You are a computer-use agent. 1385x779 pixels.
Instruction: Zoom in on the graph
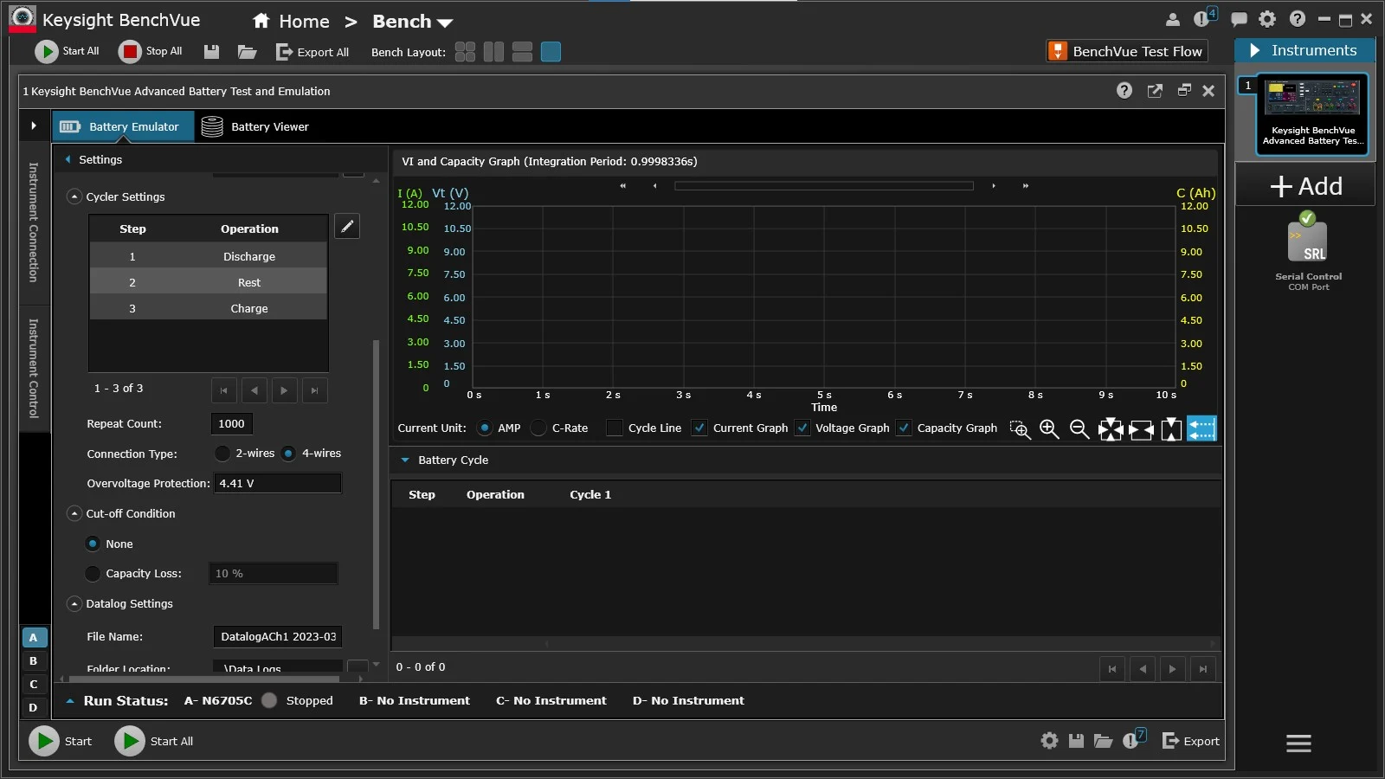pyautogui.click(x=1049, y=428)
